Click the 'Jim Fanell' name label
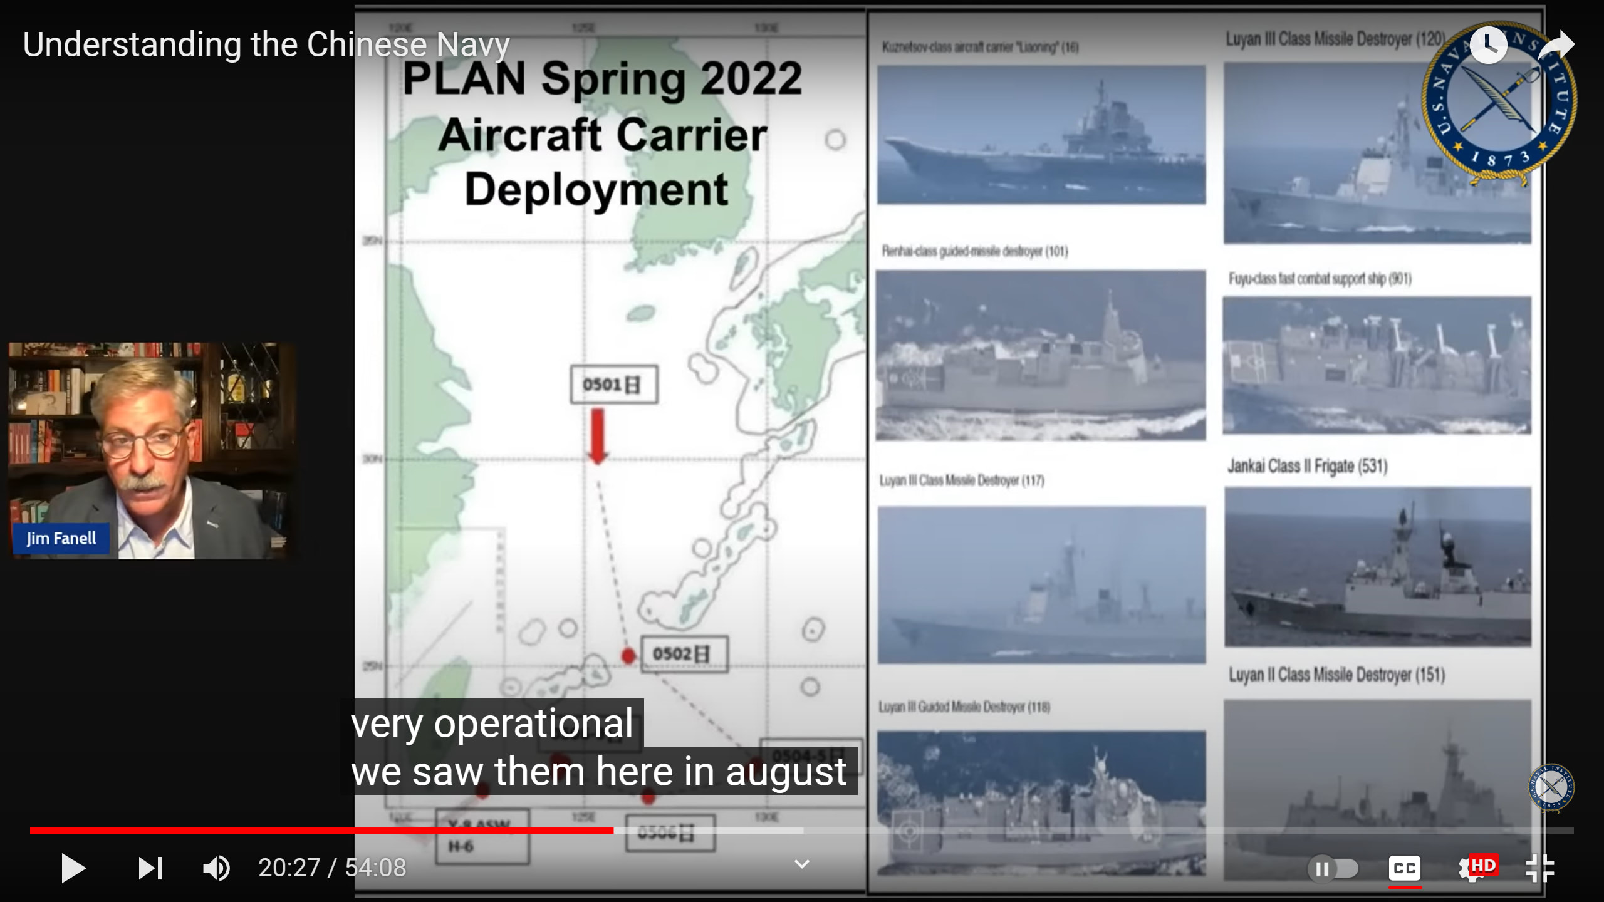1604x902 pixels. coord(61,539)
